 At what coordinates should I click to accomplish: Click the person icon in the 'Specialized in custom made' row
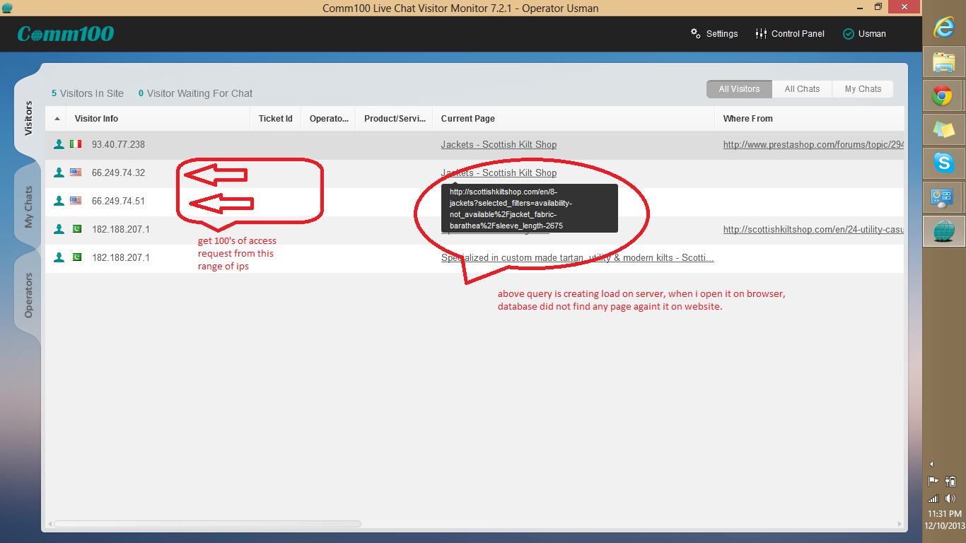[x=59, y=257]
